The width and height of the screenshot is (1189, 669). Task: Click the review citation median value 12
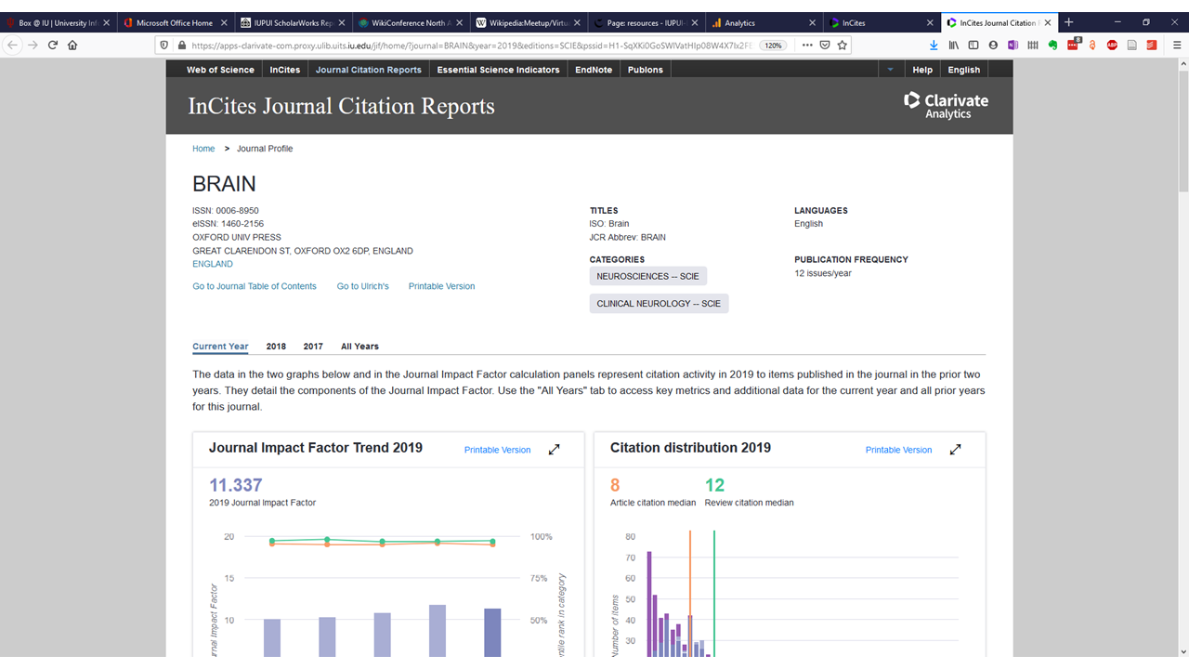point(714,485)
